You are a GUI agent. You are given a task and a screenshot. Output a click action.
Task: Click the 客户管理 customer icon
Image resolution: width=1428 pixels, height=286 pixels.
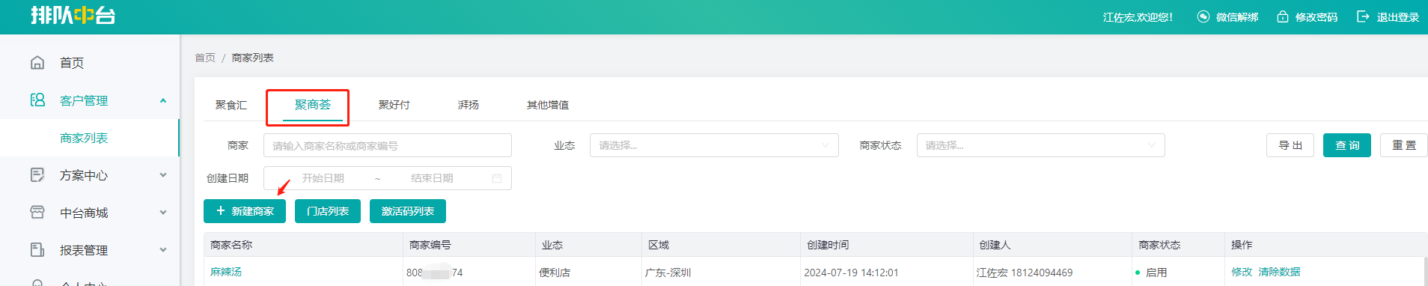point(37,100)
